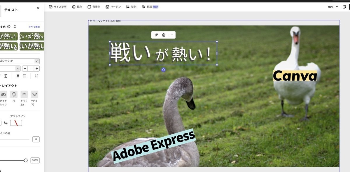Open the 整列 align option
Screen dimensions: 350x172
click(131, 7)
